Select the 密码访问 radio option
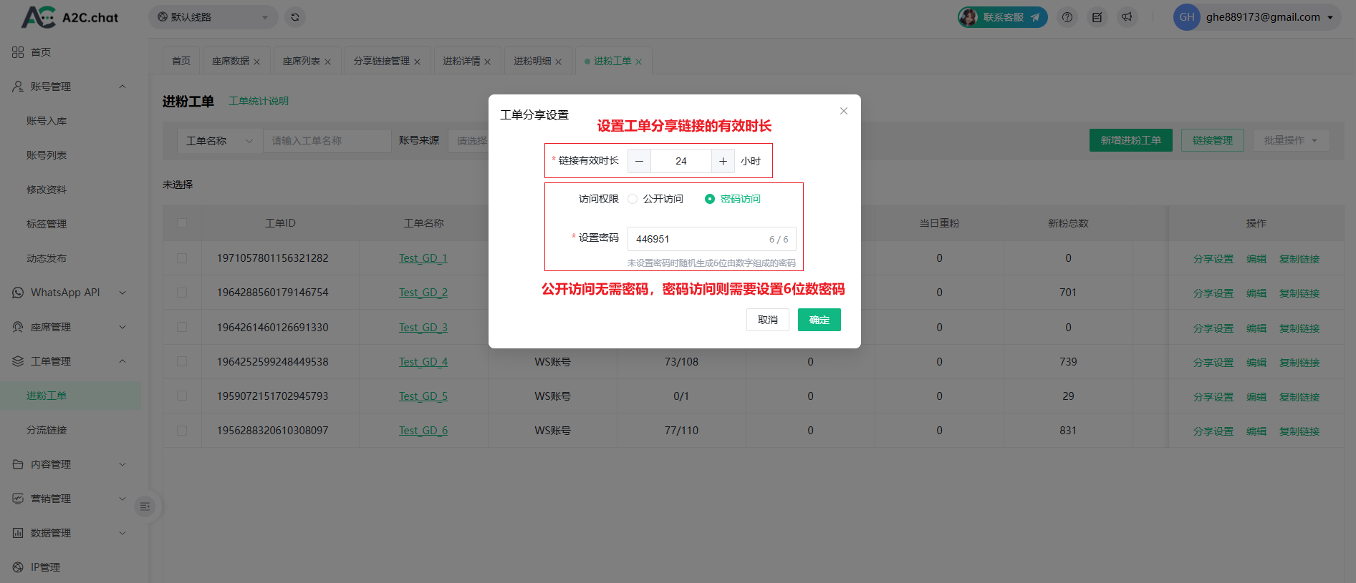The width and height of the screenshot is (1356, 583). click(710, 199)
